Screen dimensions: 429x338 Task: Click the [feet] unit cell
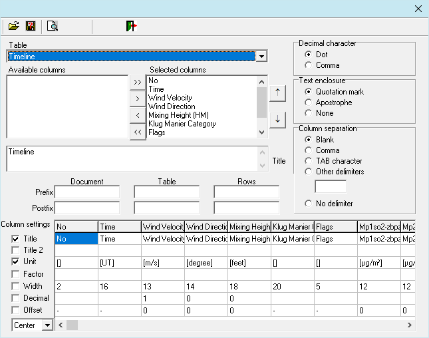point(249,263)
